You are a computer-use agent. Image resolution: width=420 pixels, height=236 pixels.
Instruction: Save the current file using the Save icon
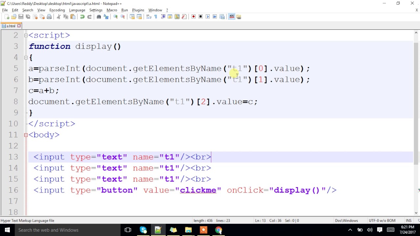21,17
